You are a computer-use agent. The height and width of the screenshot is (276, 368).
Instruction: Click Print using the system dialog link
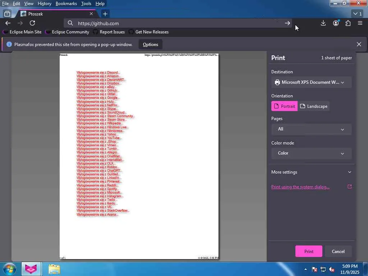click(x=300, y=187)
